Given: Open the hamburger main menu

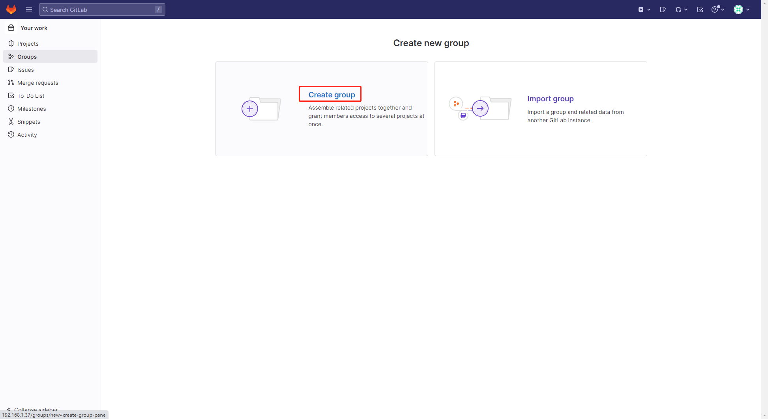Looking at the screenshot, I should (x=29, y=9).
